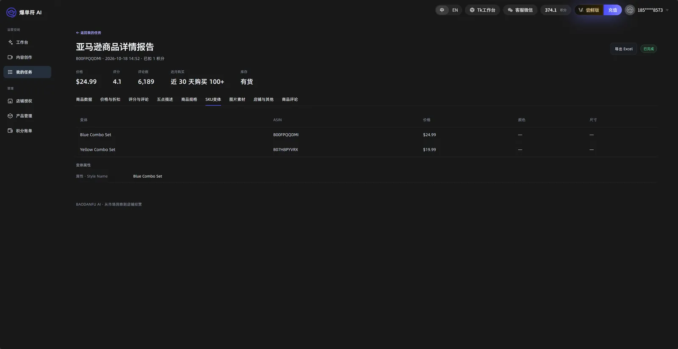Select the 我的任务 list icon
This screenshot has height=349, width=678.
[10, 72]
